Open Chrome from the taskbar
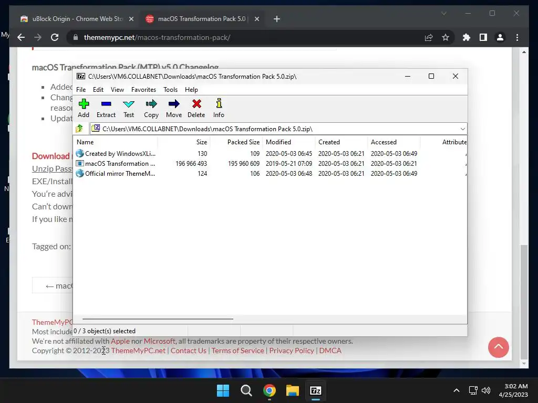Viewport: 538px width, 403px height. [270, 390]
